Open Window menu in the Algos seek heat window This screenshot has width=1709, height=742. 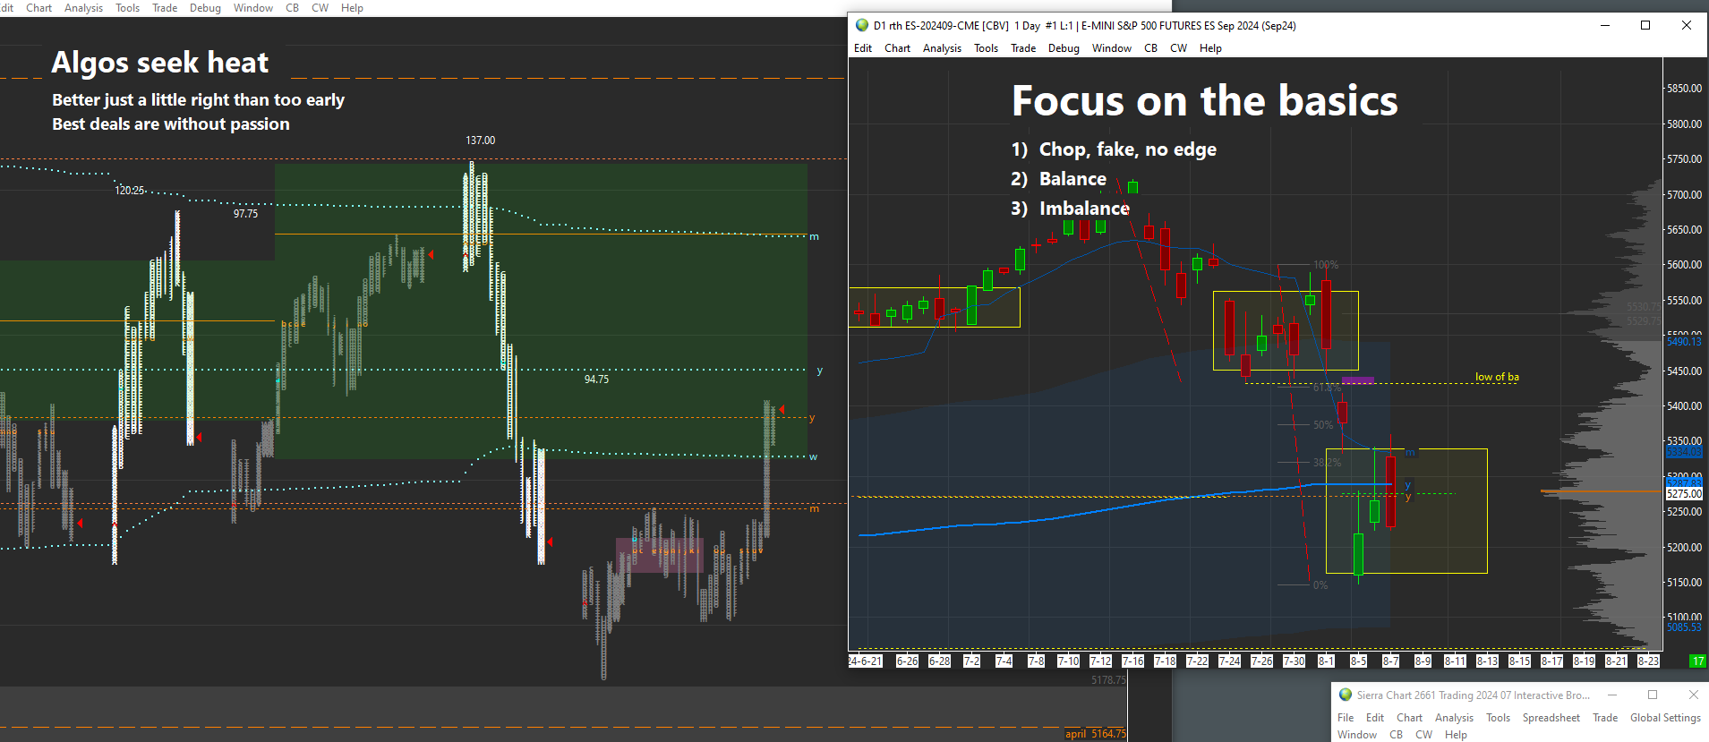[253, 8]
